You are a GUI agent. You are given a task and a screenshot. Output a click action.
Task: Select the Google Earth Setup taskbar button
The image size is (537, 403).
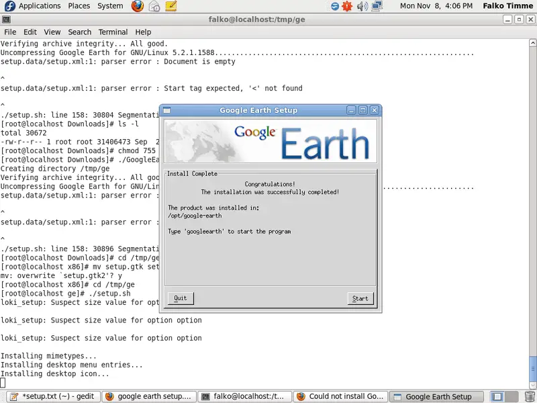tap(436, 396)
